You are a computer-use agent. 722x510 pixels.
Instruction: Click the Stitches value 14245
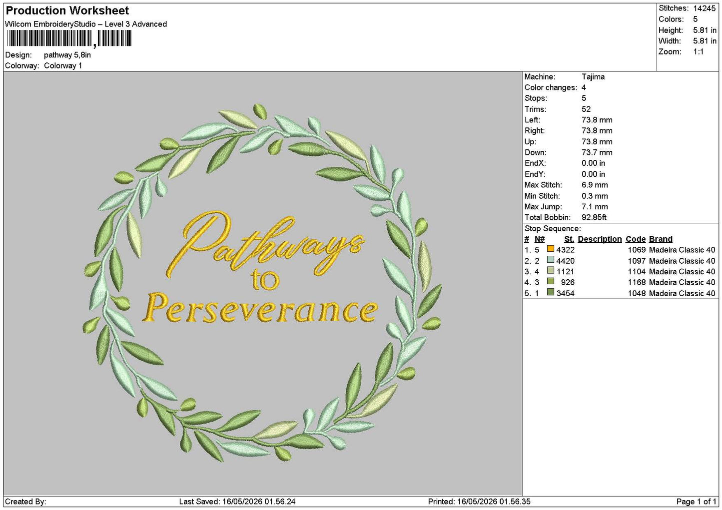(x=704, y=8)
